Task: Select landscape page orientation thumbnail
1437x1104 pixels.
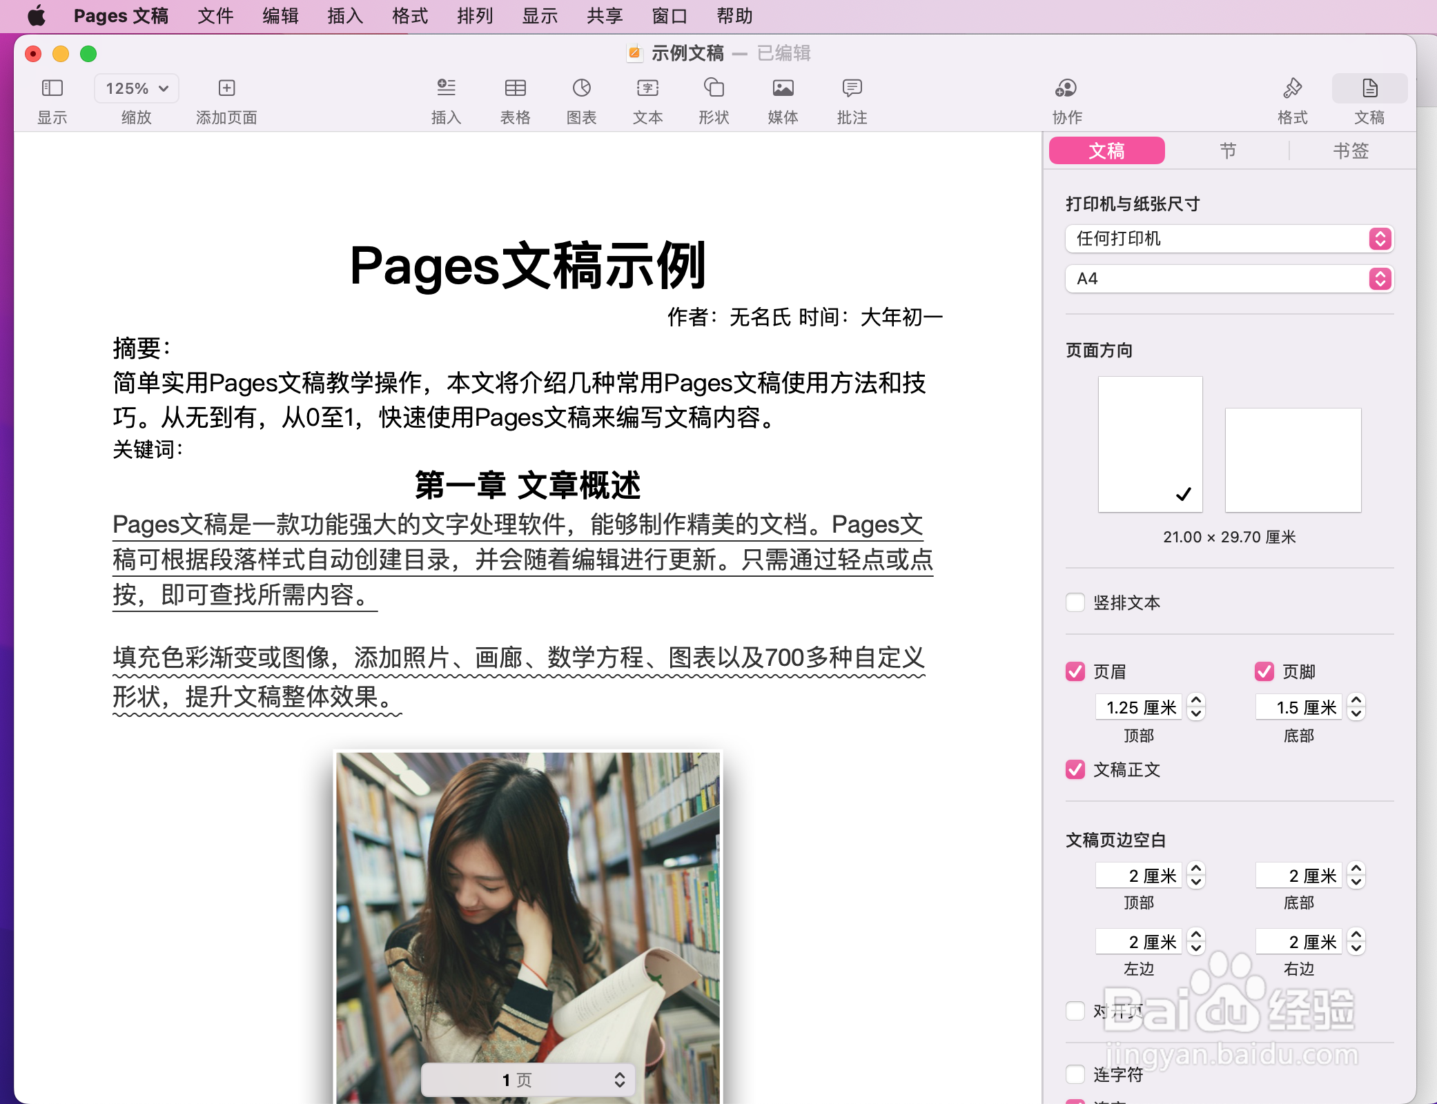Action: coord(1293,460)
